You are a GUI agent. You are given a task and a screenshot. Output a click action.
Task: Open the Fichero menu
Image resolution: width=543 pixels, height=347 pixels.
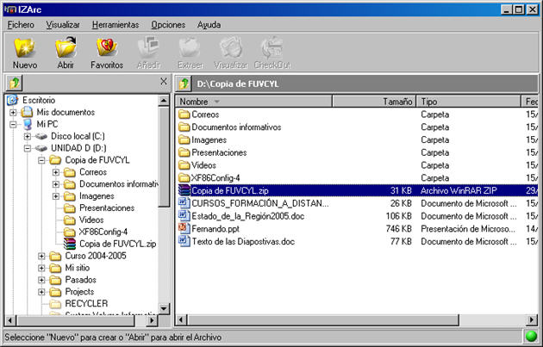point(21,25)
